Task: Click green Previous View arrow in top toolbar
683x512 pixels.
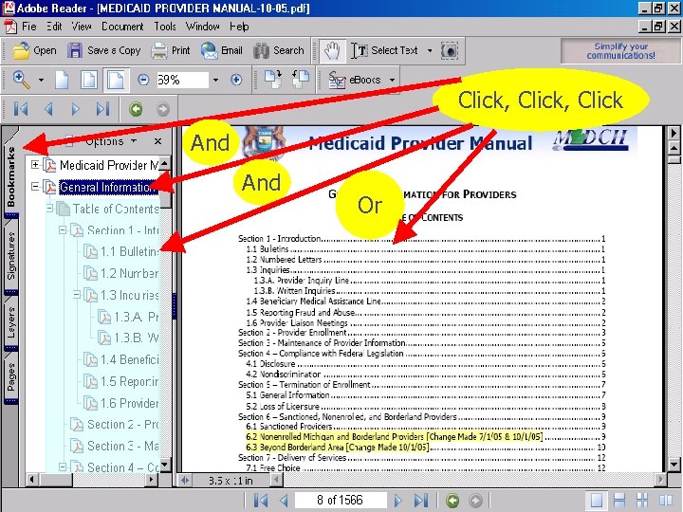Action: point(136,109)
